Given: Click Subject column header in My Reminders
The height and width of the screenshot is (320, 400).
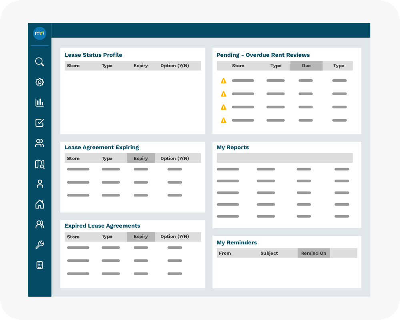Looking at the screenshot, I should pos(269,253).
